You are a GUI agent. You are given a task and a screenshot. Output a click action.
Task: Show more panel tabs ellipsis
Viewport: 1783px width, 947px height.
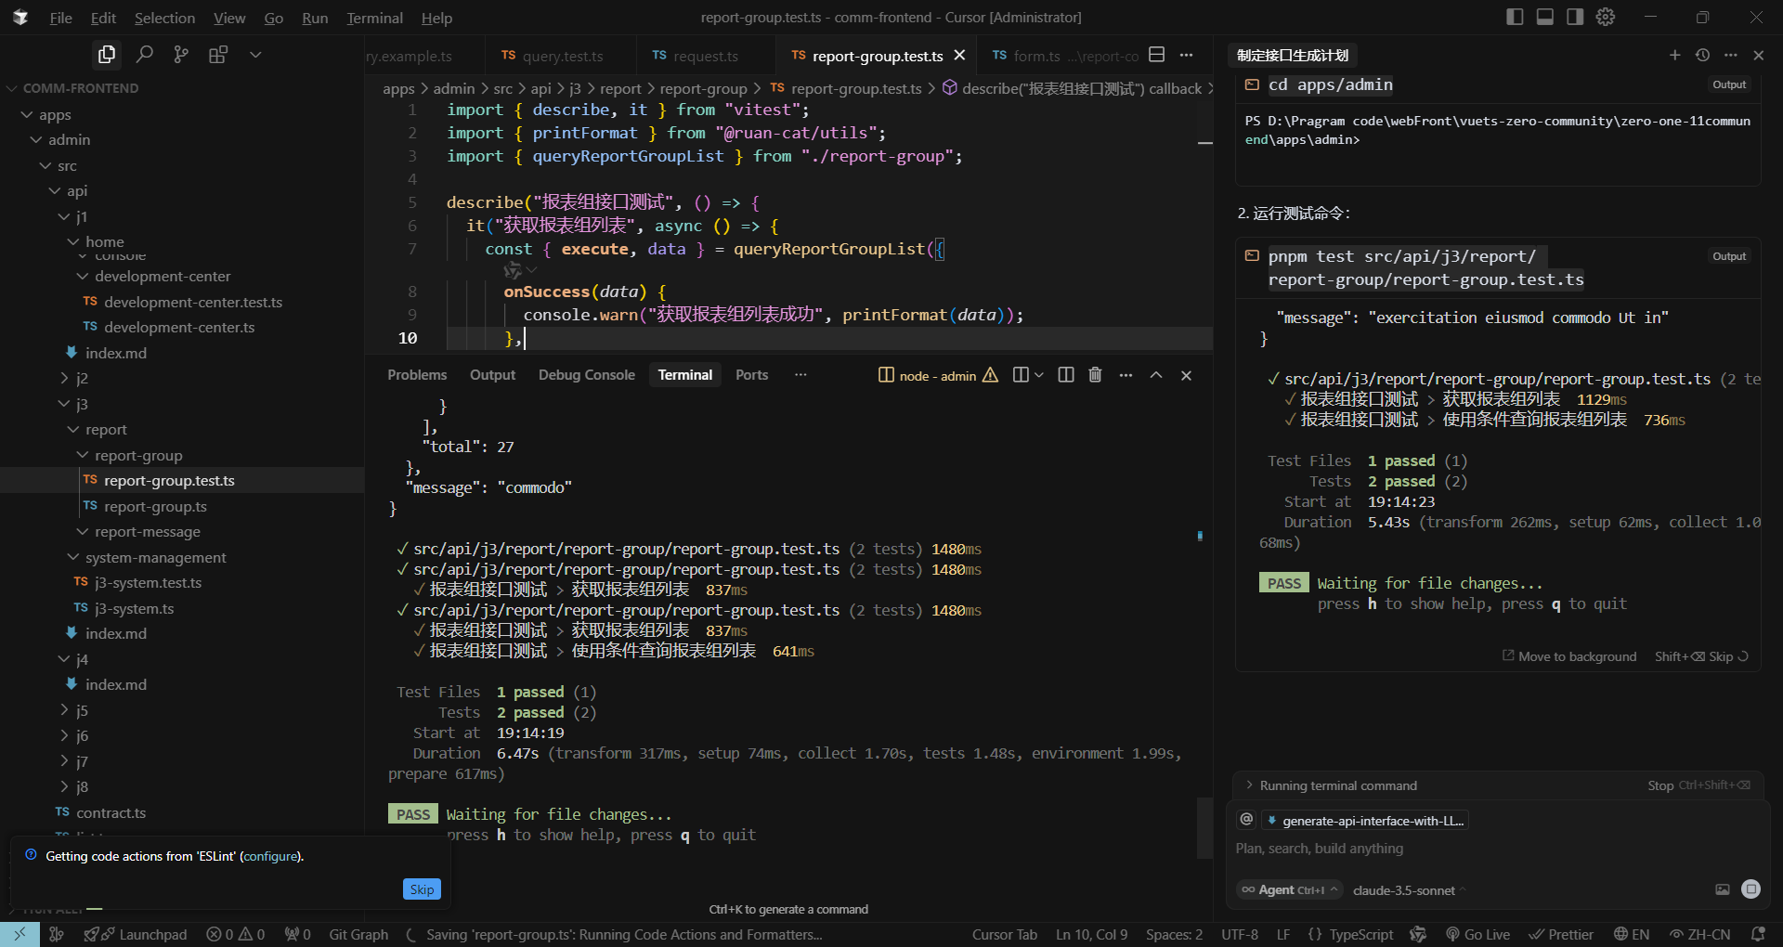(800, 375)
